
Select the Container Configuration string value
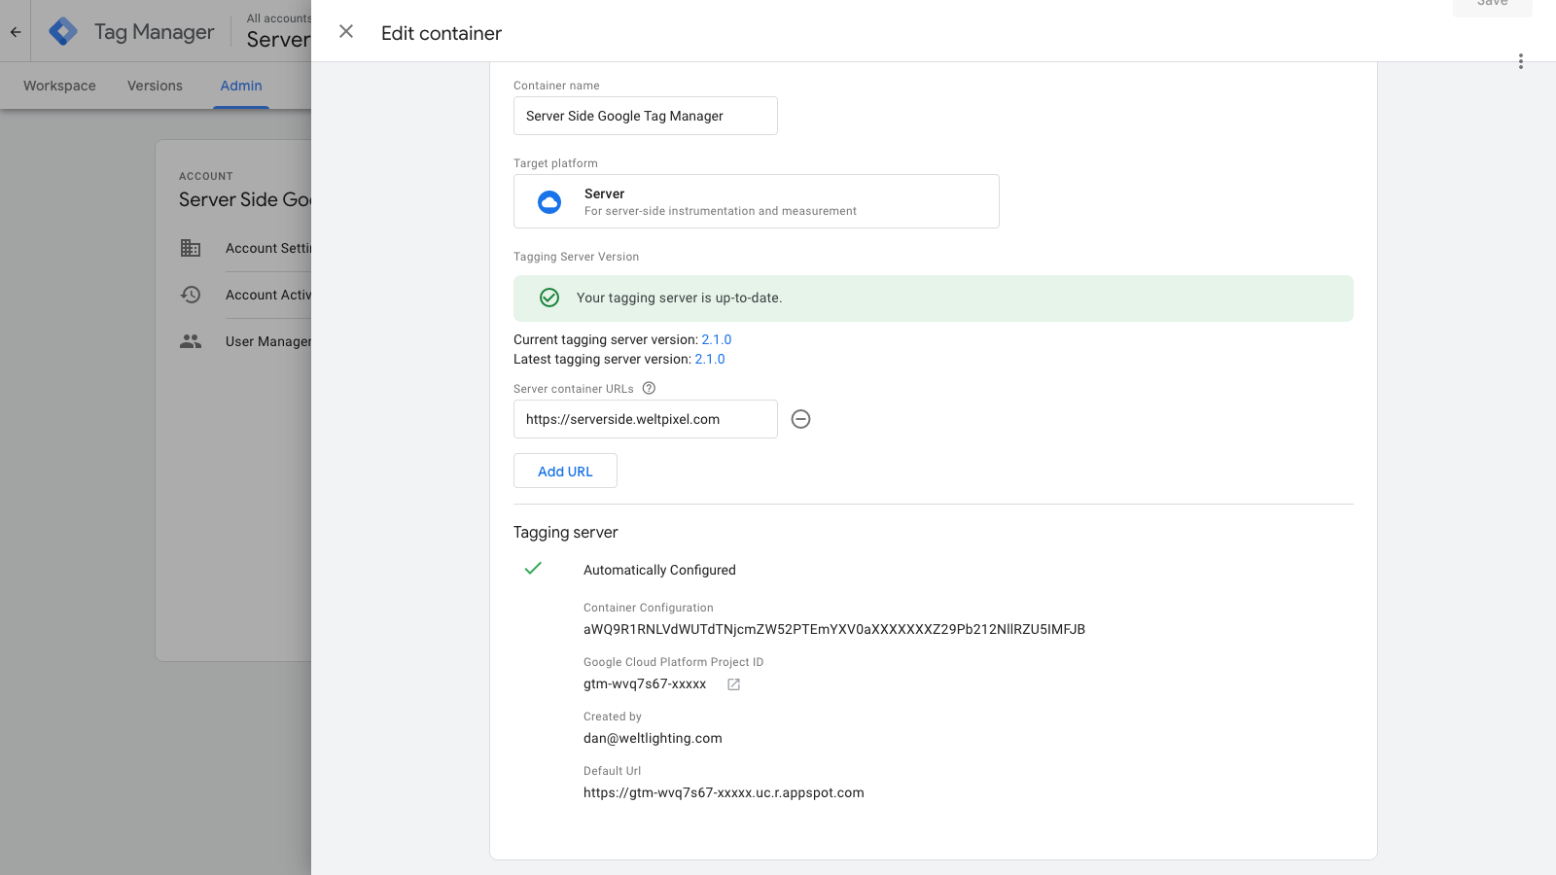834,629
